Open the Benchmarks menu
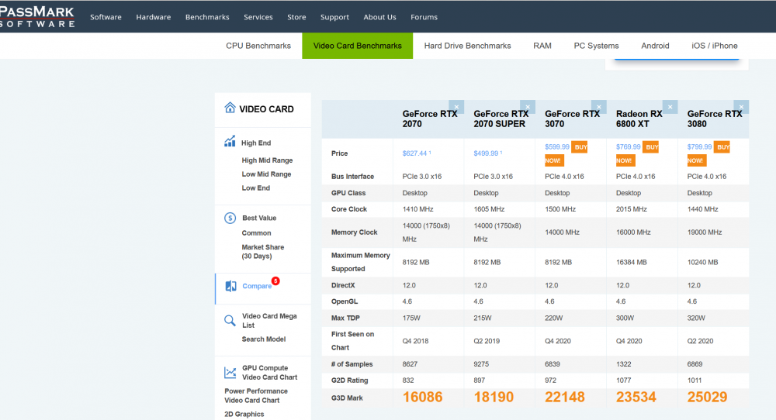The image size is (776, 420). click(x=207, y=17)
